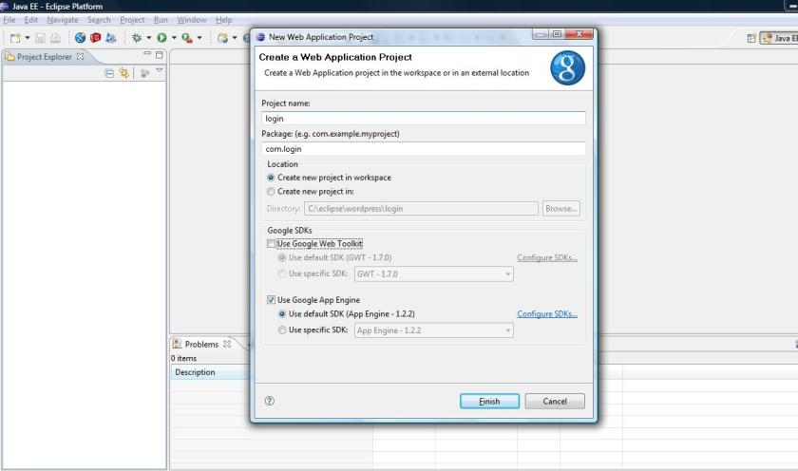Switch to the Problems tab
Image resolution: width=798 pixels, height=471 pixels.
(200, 345)
